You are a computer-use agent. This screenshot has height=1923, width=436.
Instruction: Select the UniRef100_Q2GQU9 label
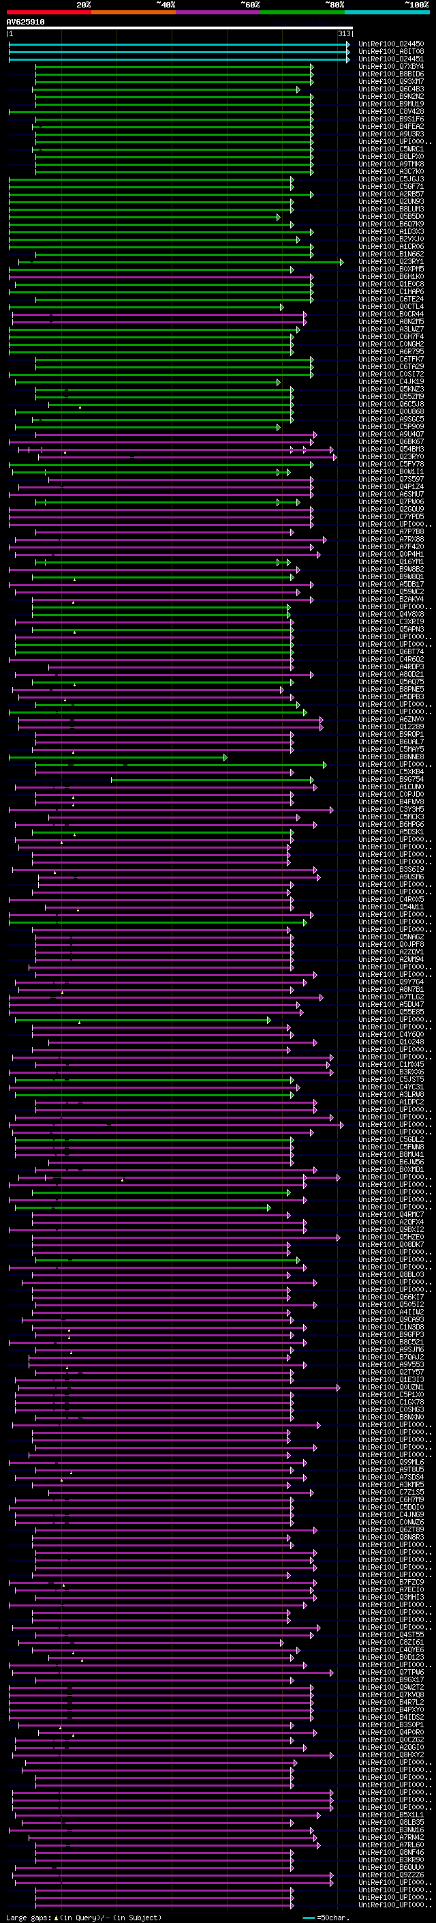pyautogui.click(x=391, y=510)
